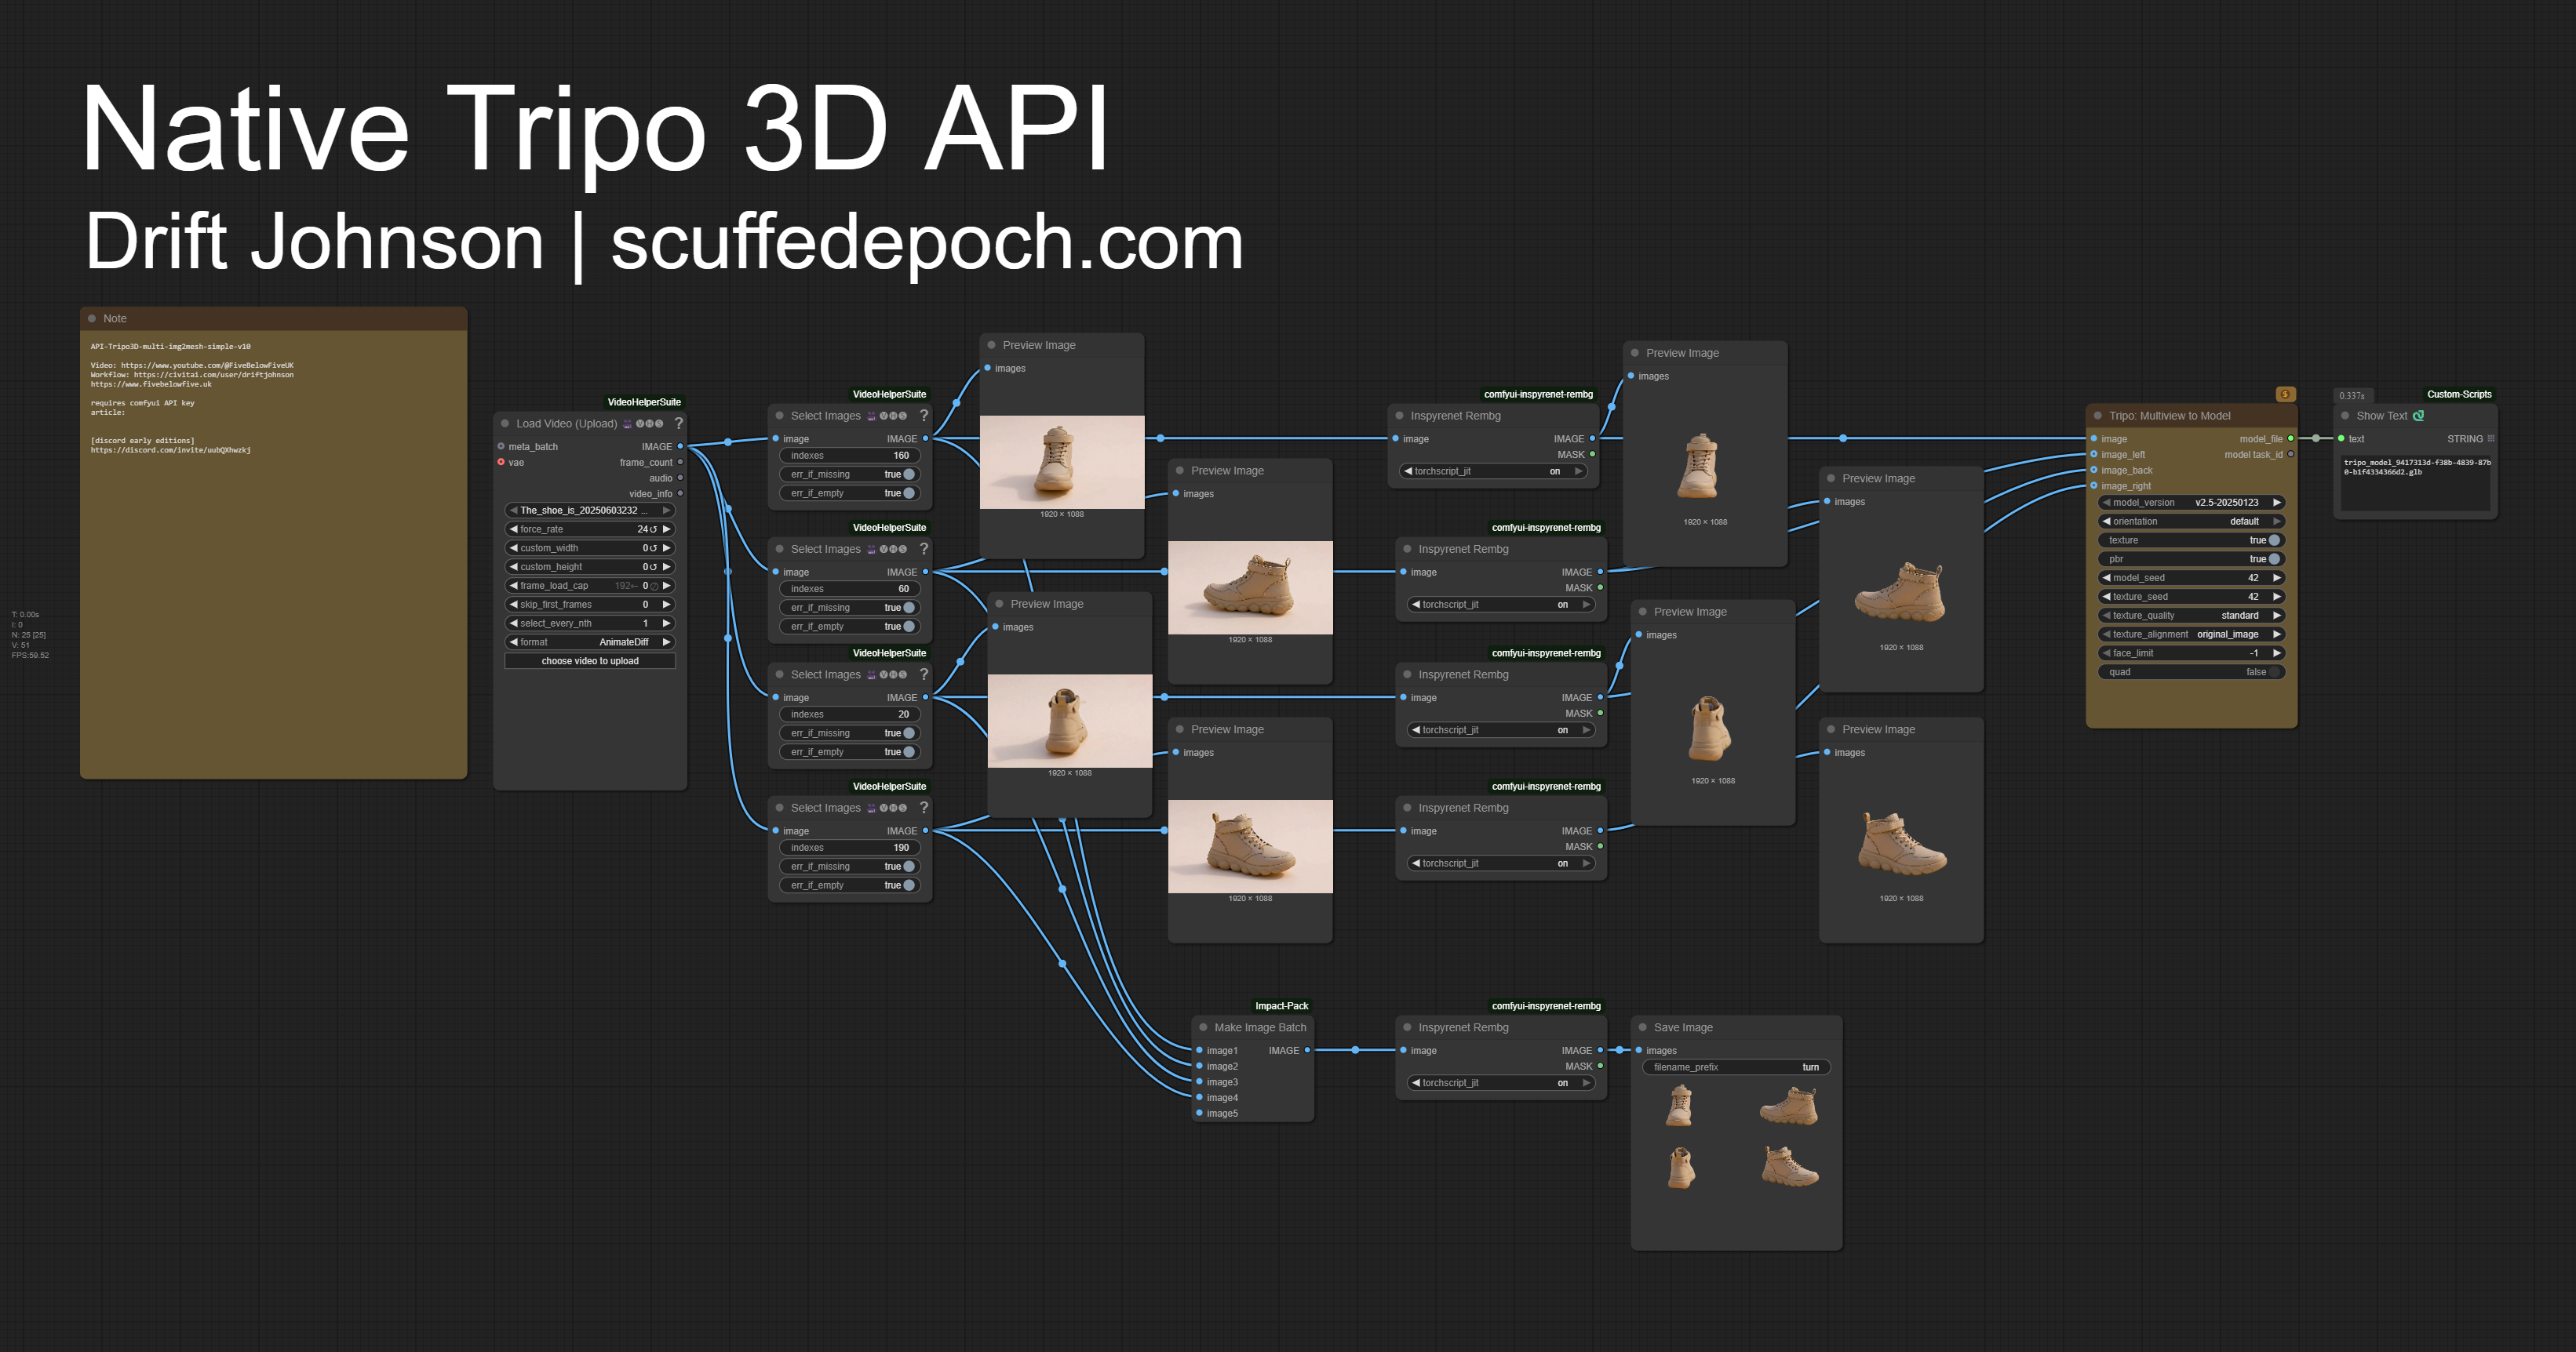Screen dimensions: 2576x1352
Task: Click the force_rate reset icon
Action: click(x=653, y=529)
